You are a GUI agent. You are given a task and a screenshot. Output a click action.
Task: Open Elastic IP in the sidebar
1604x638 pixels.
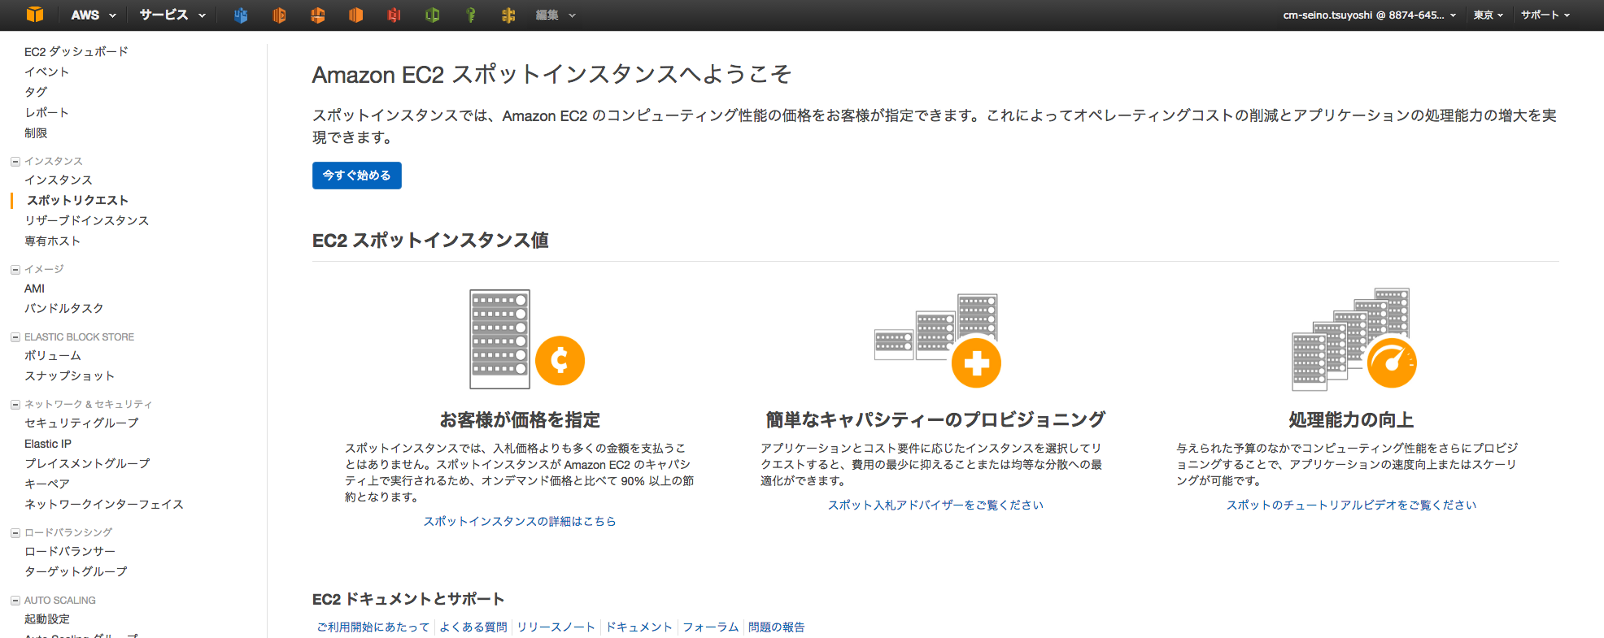(x=48, y=444)
